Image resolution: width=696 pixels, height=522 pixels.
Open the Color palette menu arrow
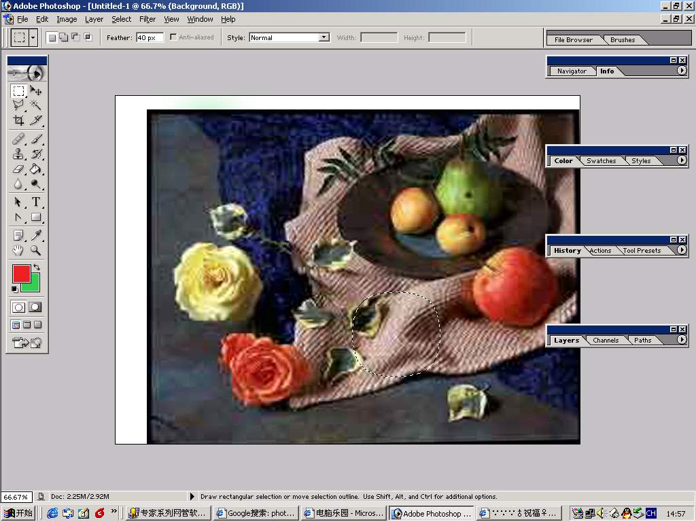682,160
